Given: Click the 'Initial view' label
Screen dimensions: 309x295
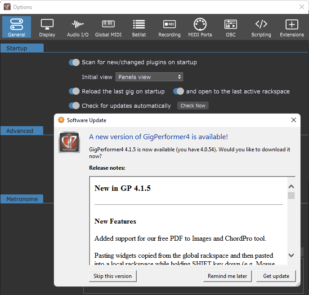Looking at the screenshot, I should 97,77.
